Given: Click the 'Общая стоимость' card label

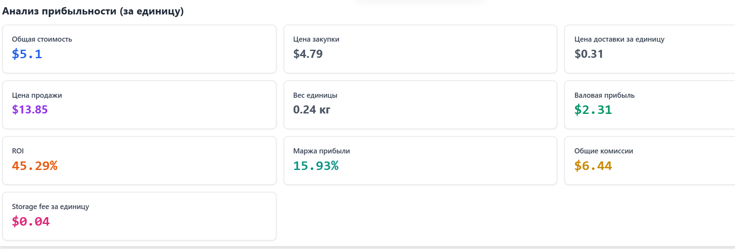Looking at the screenshot, I should (42, 39).
